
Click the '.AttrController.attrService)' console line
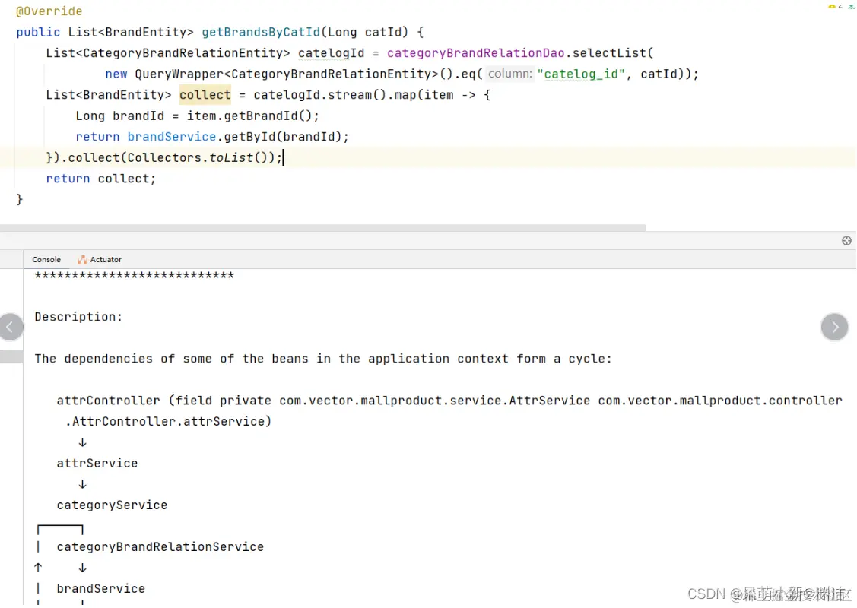click(168, 421)
